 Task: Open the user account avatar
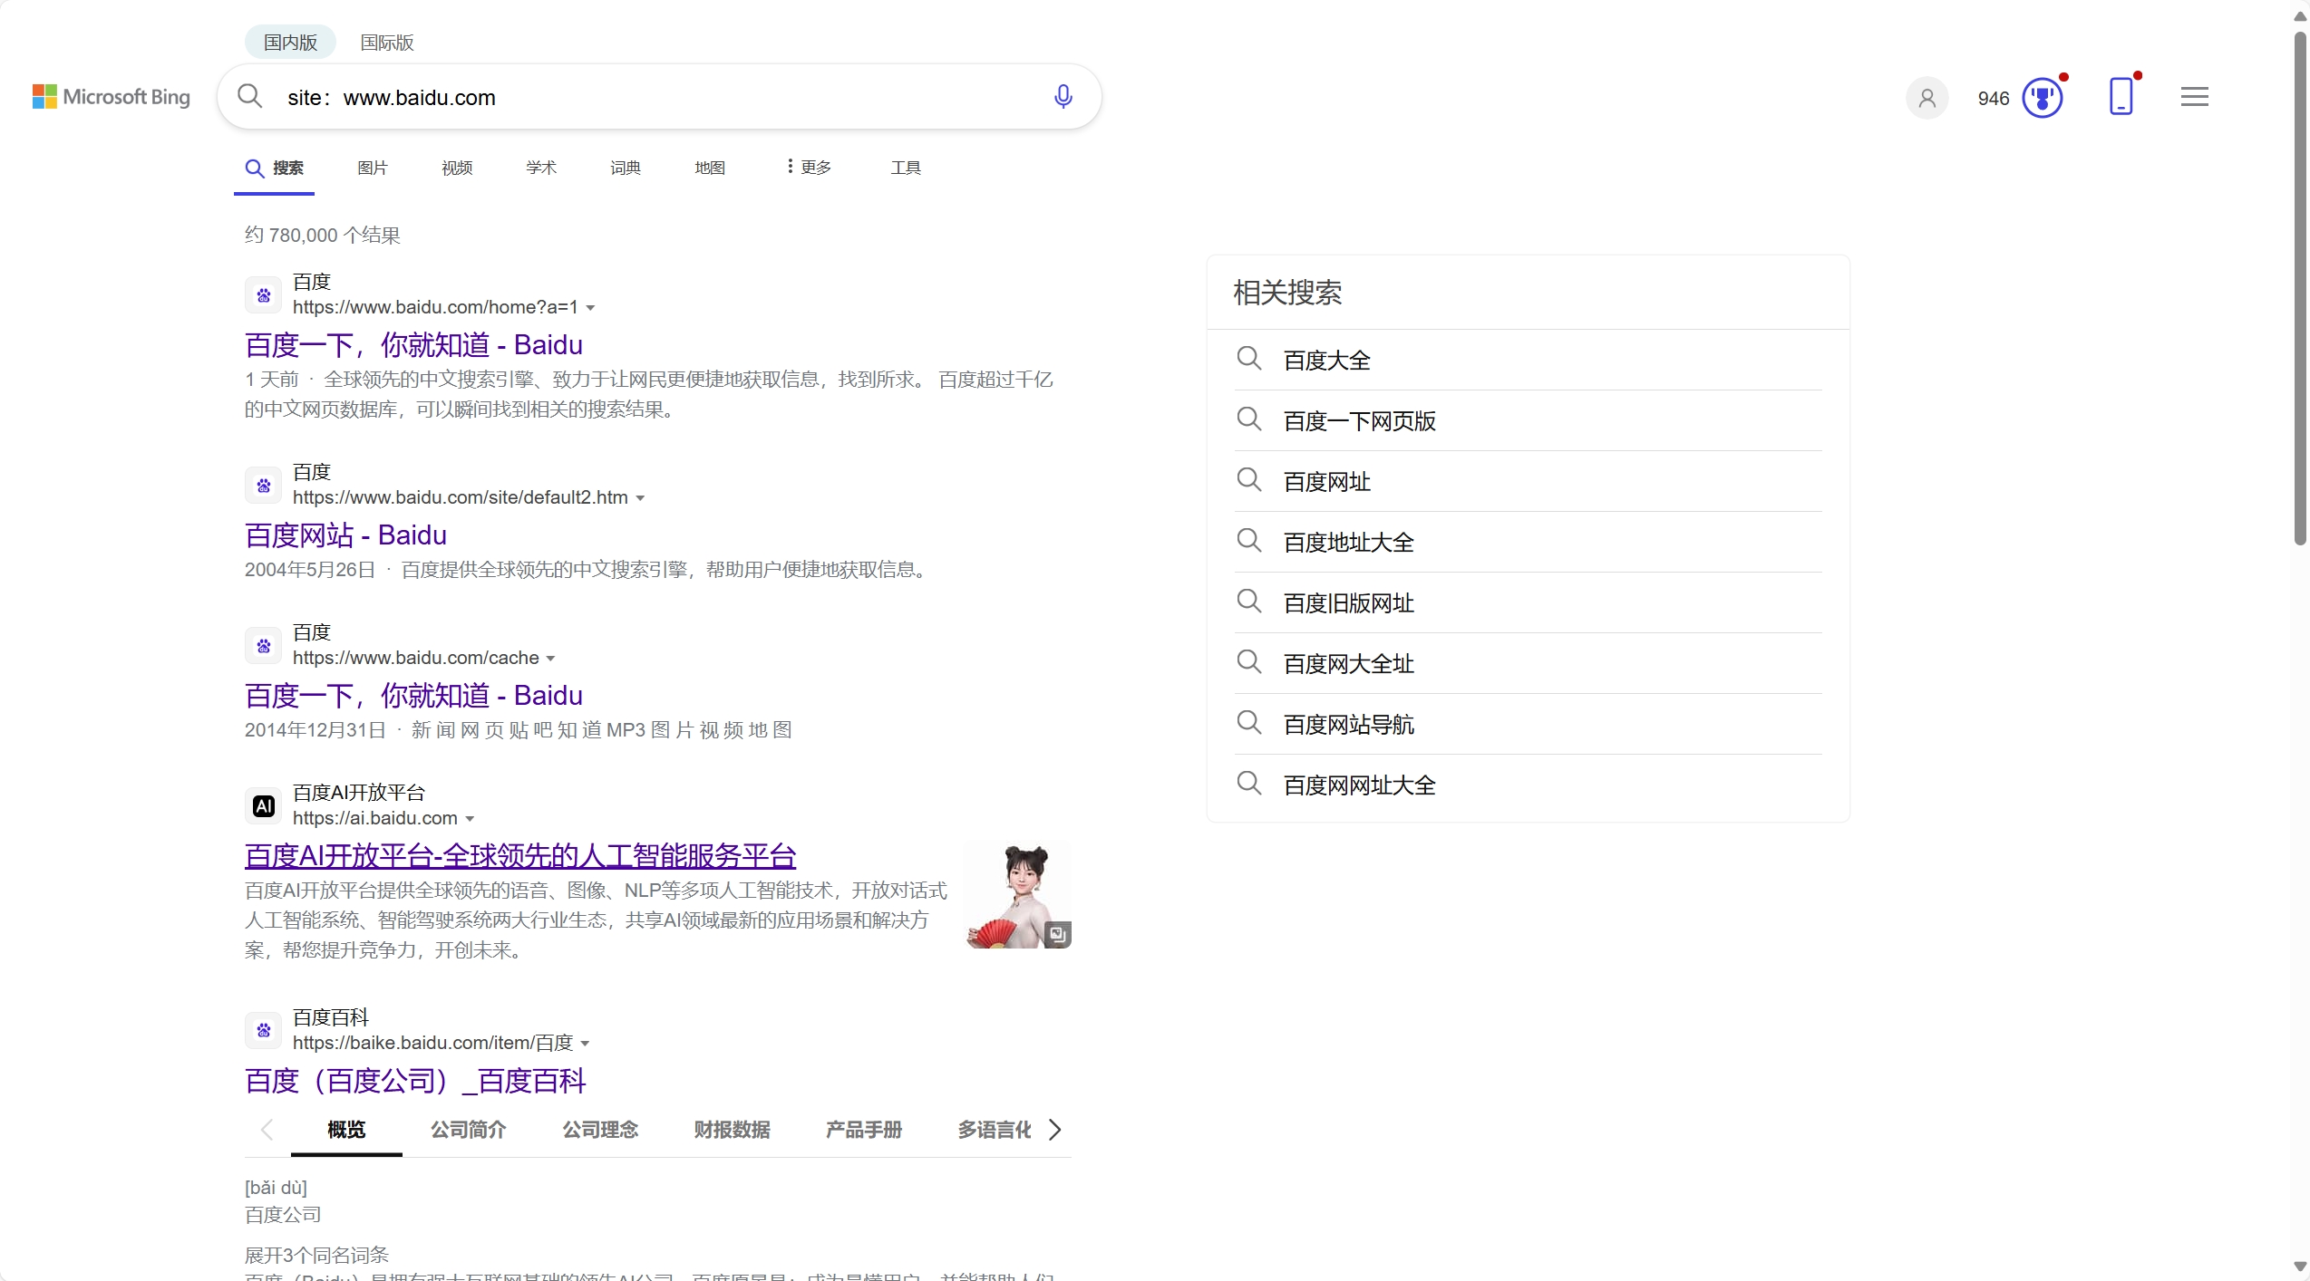1927,98
